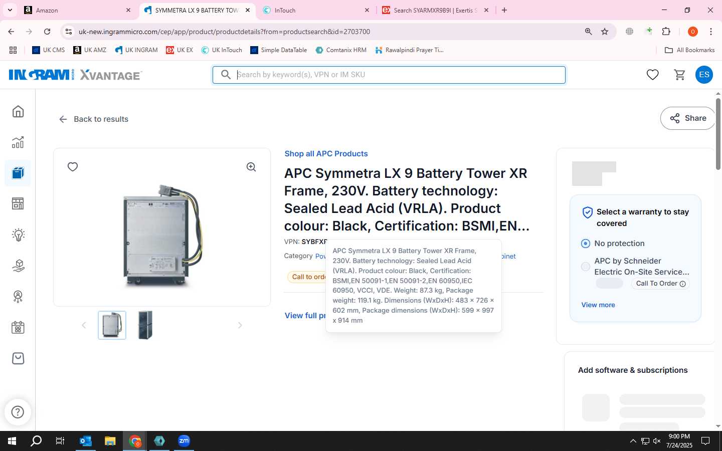Open the analytics chart icon in sidebar
The image size is (722, 451).
(x=18, y=142)
